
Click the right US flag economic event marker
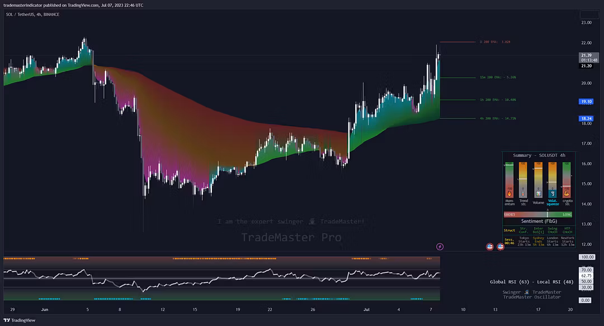(501, 246)
